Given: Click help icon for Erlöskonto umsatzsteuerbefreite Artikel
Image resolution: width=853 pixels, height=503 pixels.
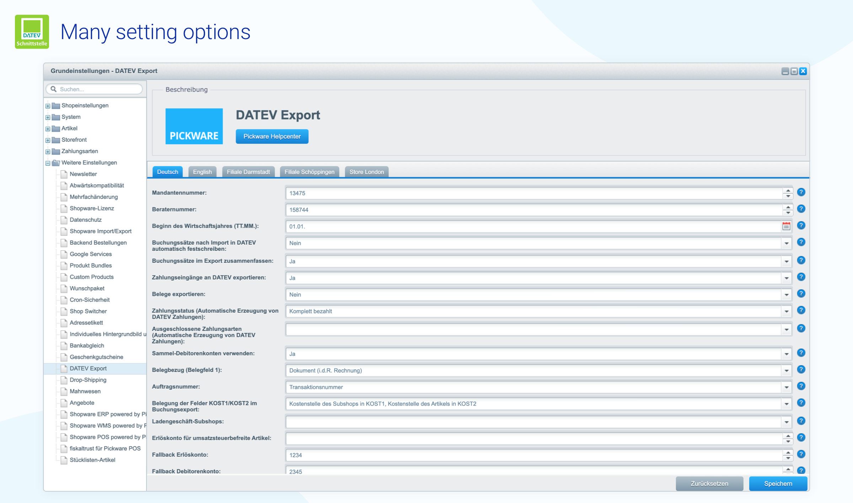Looking at the screenshot, I should 801,438.
